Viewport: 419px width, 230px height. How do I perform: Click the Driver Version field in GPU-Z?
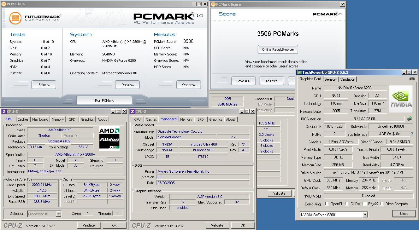tap(368, 173)
